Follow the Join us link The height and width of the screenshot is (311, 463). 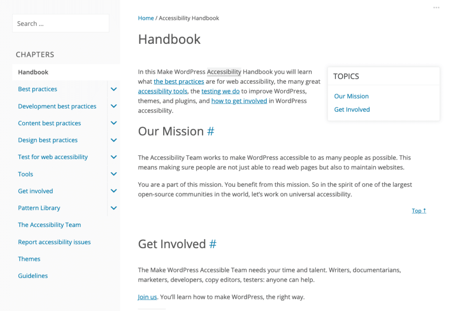(x=147, y=297)
